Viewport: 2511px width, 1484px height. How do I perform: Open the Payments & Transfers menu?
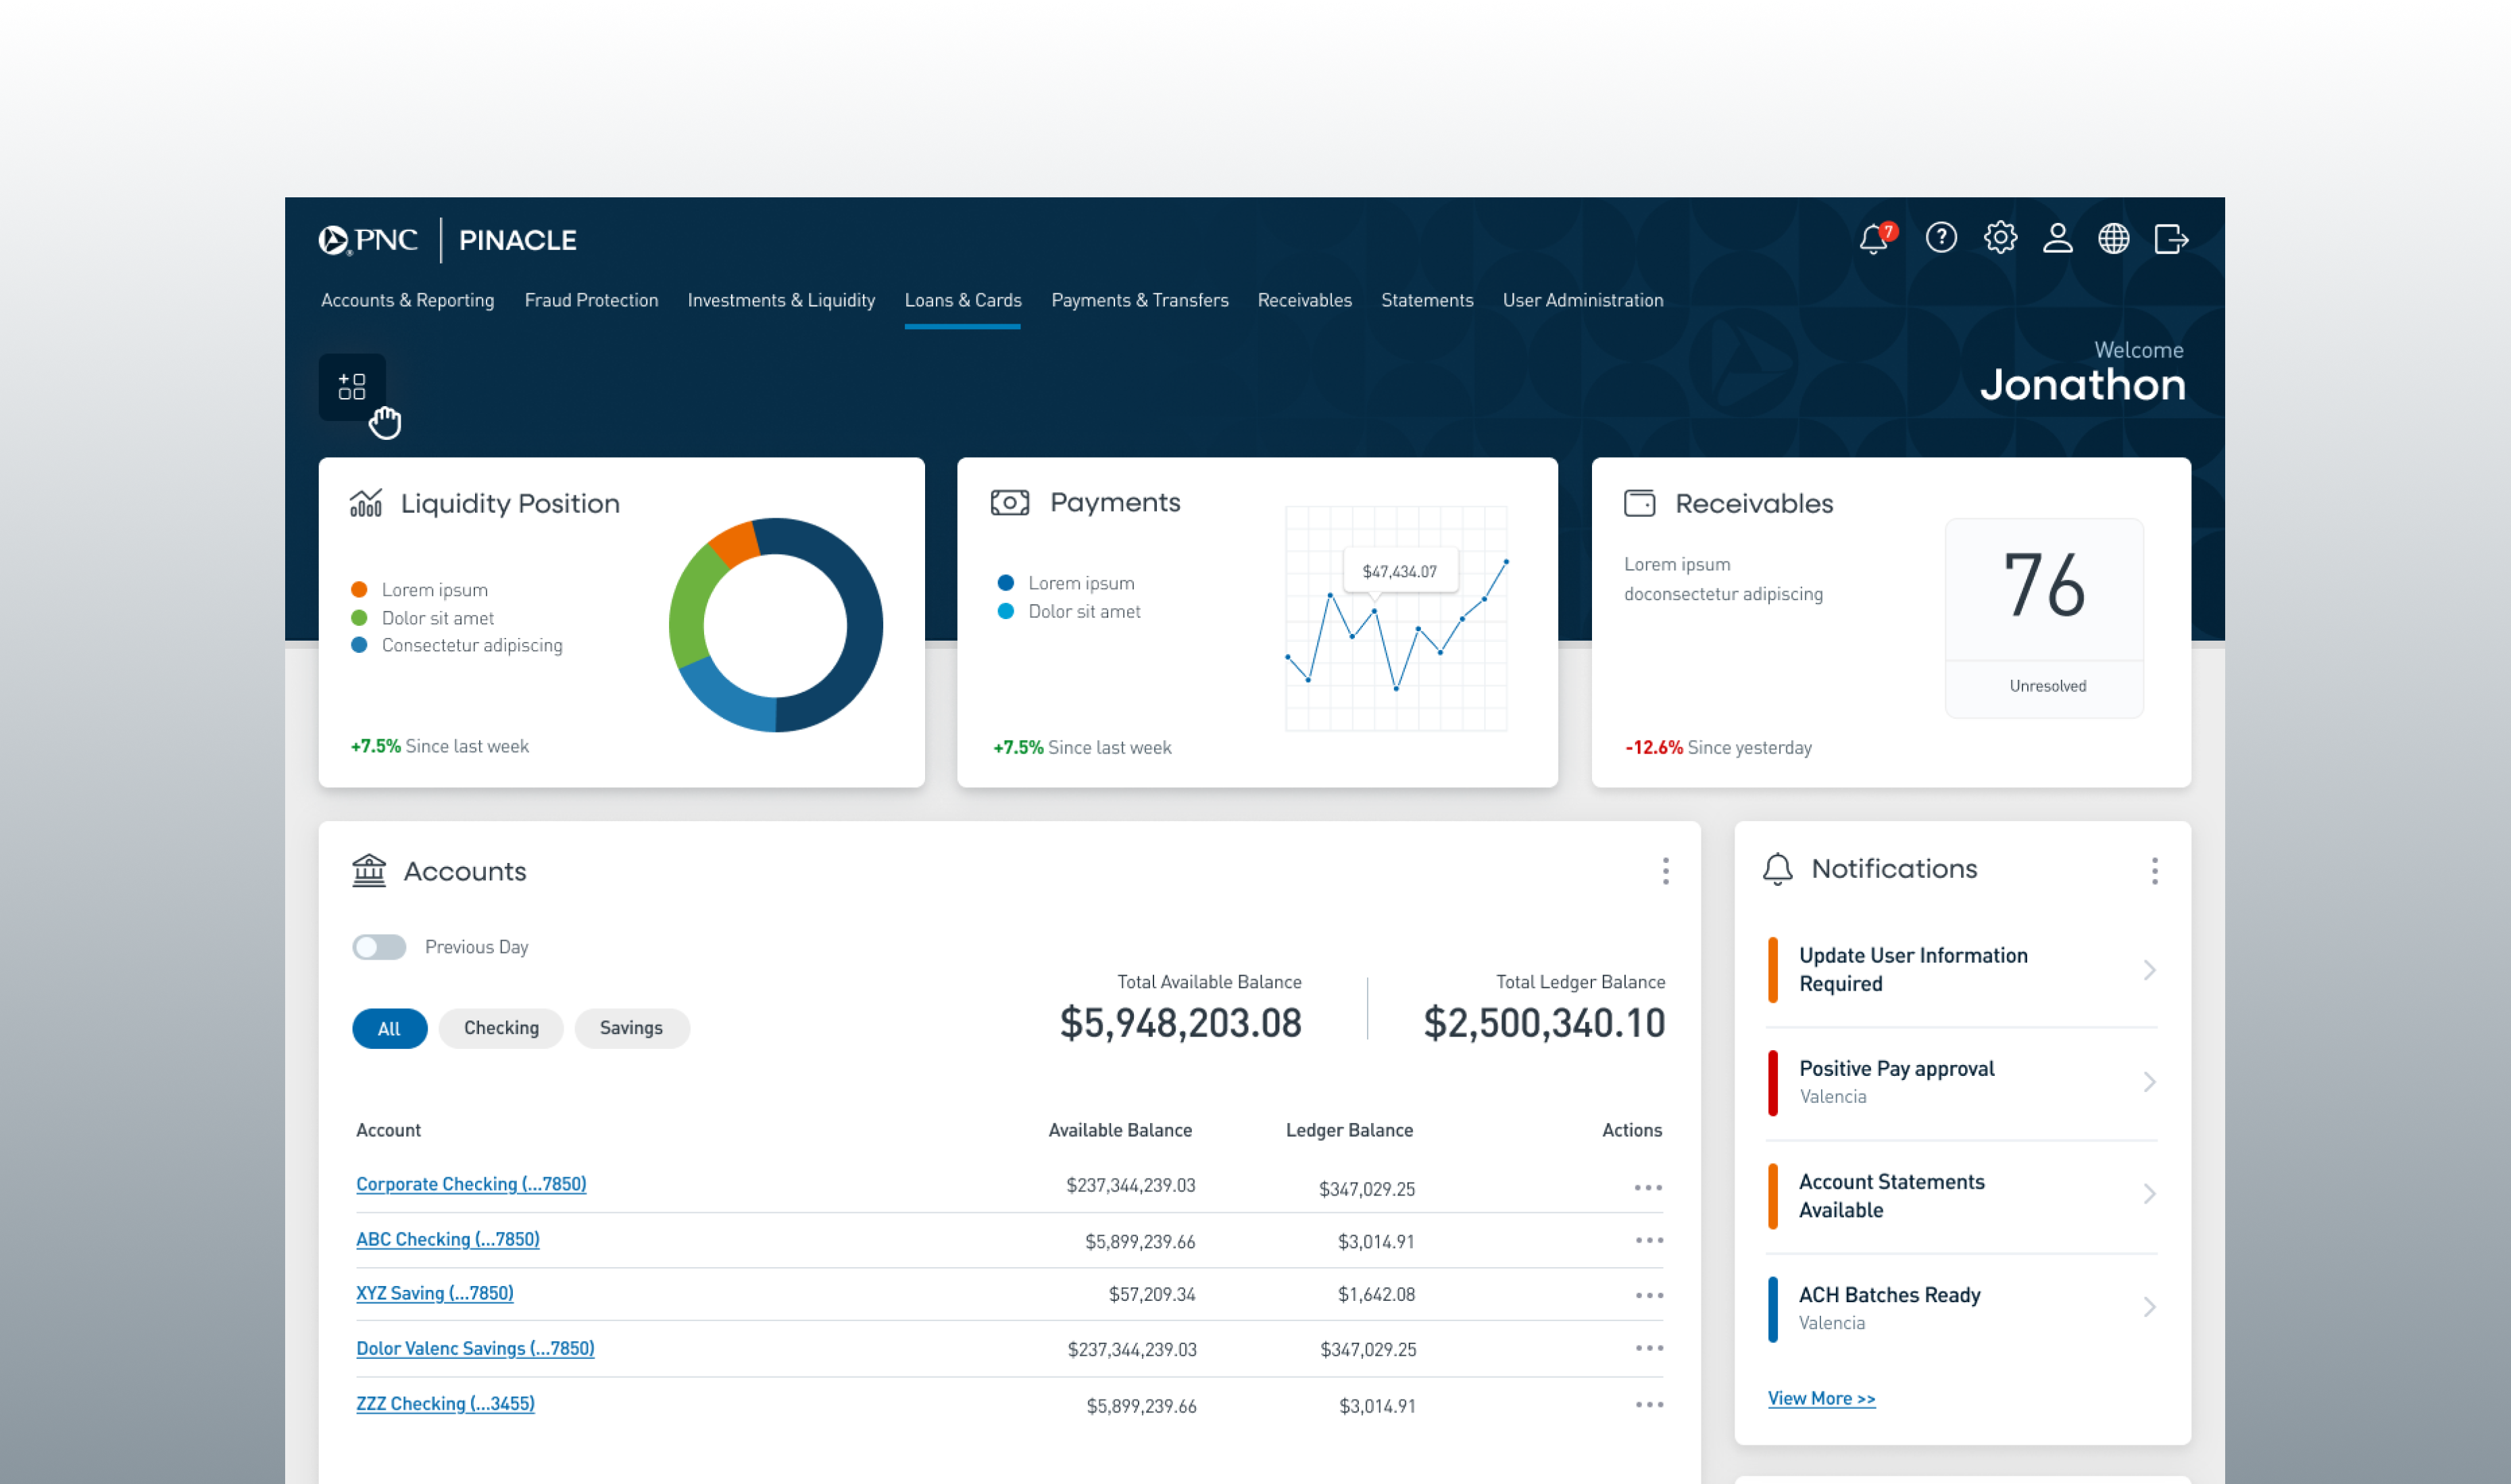click(x=1139, y=300)
